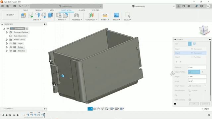212x119 pixels.
Task: Click the Edges/Profiles selection button
Action: (x=194, y=72)
